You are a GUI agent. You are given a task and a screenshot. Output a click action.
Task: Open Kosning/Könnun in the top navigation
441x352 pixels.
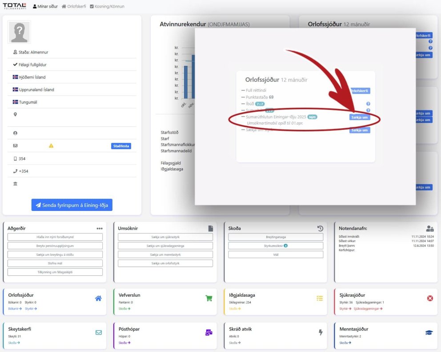107,7
